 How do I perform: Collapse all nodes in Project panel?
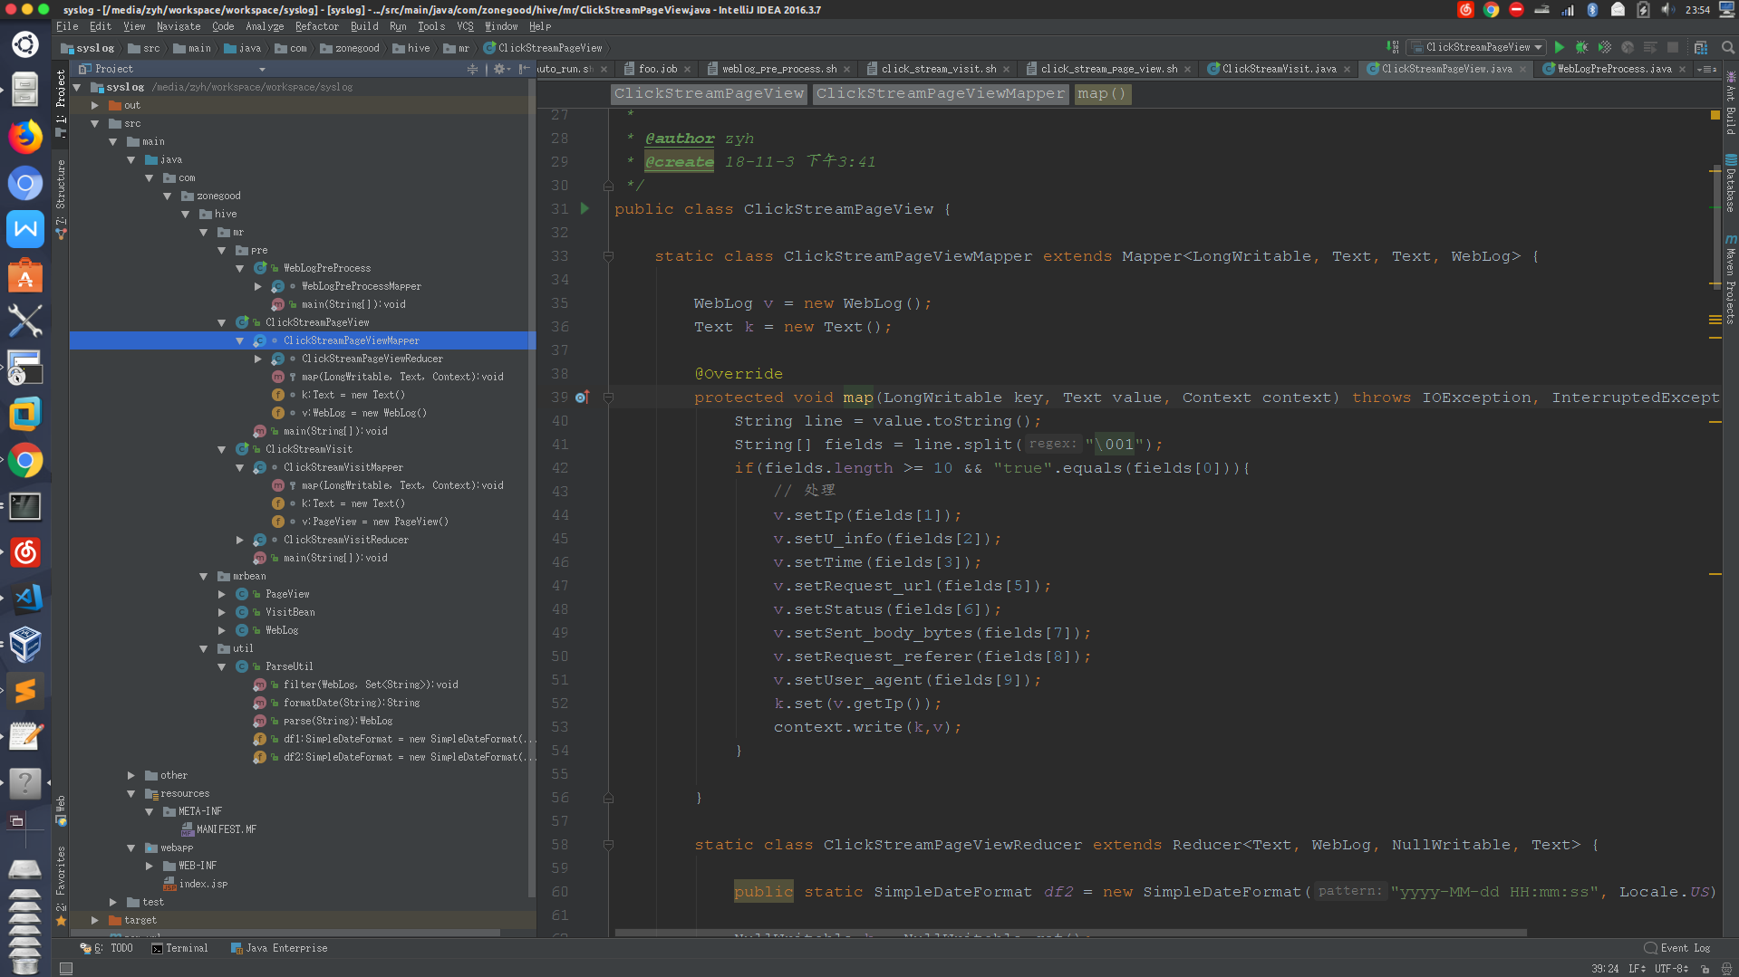pyautogui.click(x=472, y=69)
